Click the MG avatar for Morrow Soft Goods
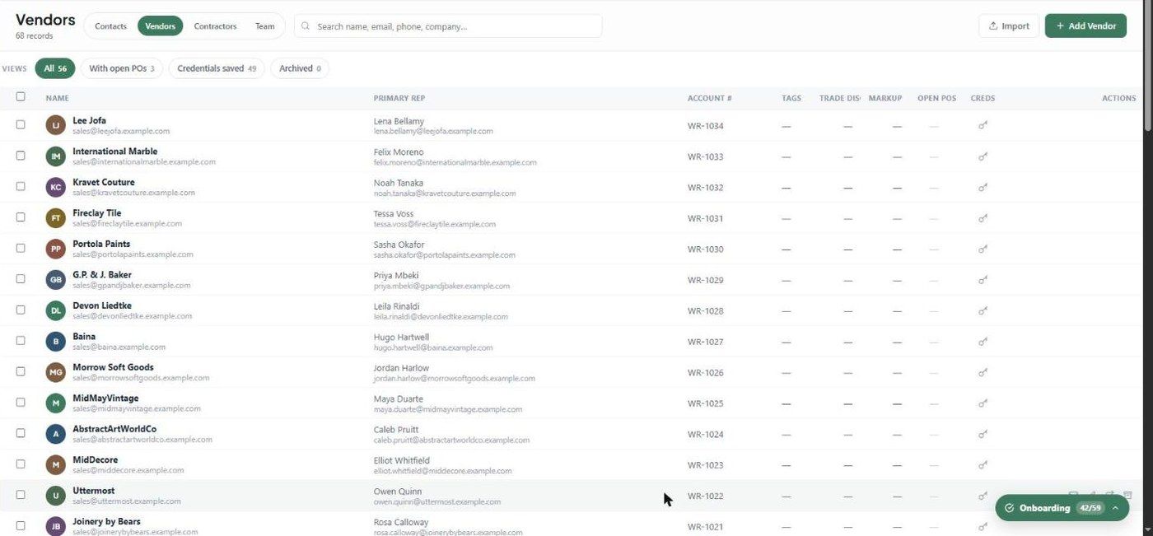 (55, 372)
